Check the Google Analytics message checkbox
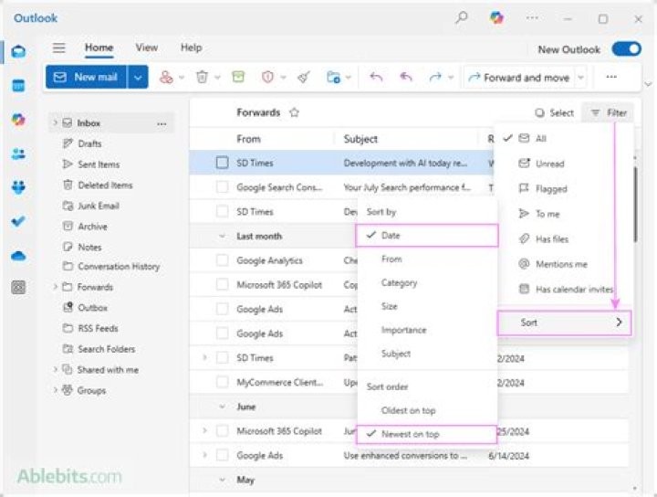Viewport: 657px width, 497px height. [222, 260]
